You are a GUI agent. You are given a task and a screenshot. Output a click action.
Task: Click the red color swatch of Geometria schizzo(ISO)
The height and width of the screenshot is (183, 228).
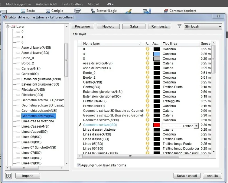coord(156,125)
